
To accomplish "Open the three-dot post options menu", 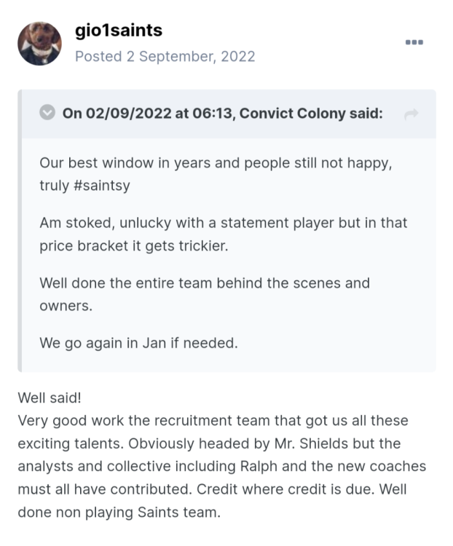I will 414,42.
